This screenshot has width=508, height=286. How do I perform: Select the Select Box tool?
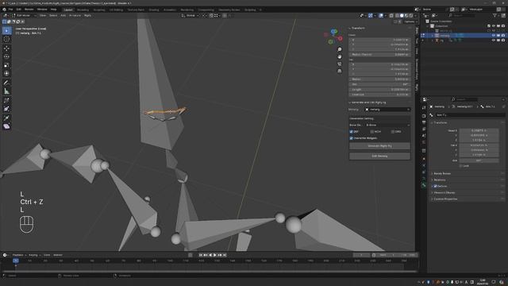[6, 31]
